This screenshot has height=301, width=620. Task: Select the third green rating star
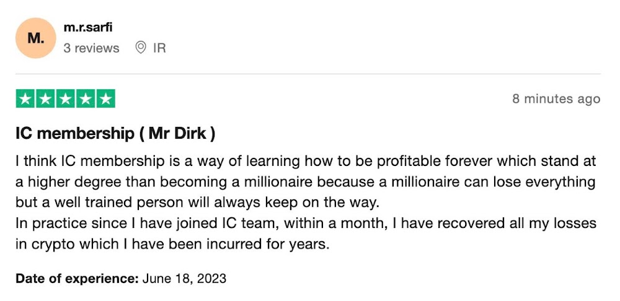pyautogui.click(x=65, y=99)
